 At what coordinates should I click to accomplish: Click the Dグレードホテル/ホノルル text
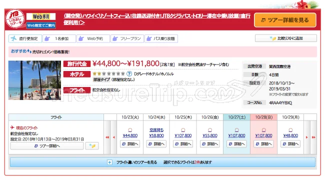tap(154, 74)
